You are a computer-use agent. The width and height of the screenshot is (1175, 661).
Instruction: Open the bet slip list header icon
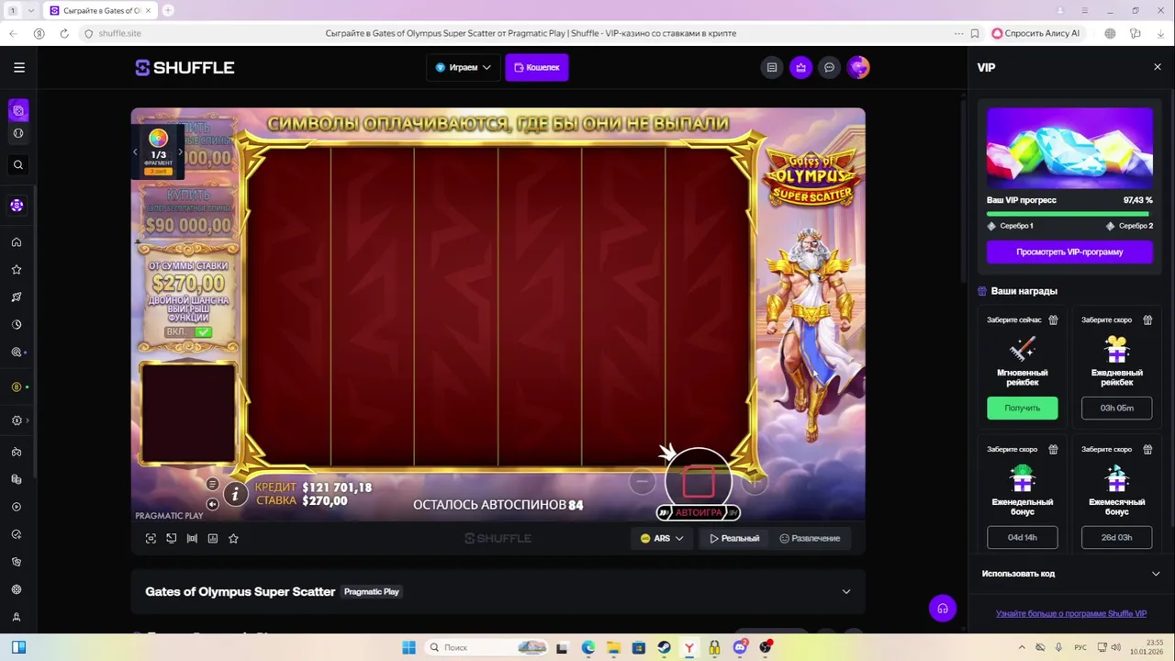pos(772,67)
